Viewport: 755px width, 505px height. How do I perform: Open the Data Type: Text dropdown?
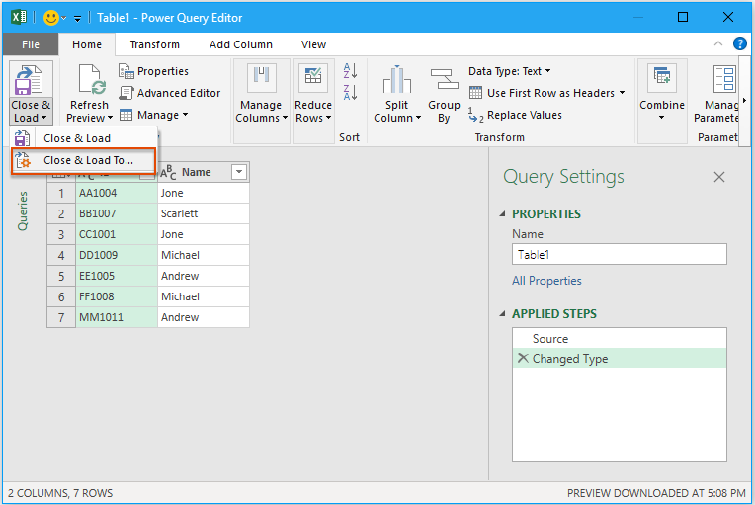pyautogui.click(x=509, y=71)
